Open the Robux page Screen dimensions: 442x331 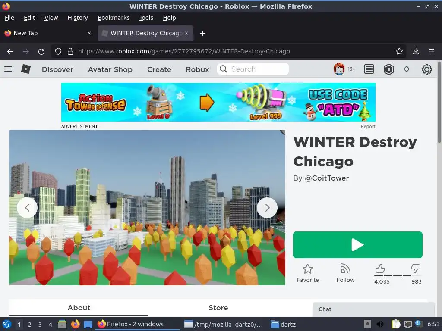197,69
